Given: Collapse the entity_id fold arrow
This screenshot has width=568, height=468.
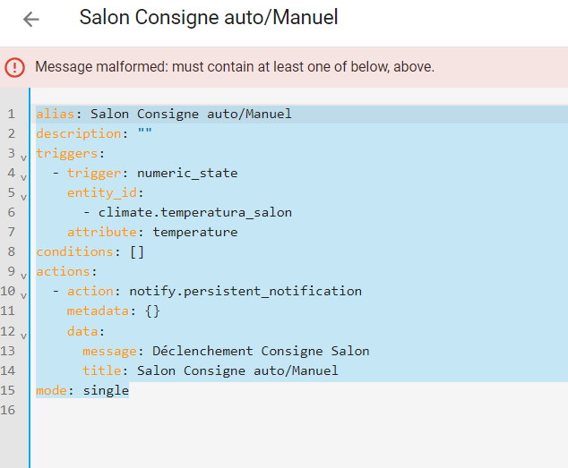Looking at the screenshot, I should (x=23, y=198).
